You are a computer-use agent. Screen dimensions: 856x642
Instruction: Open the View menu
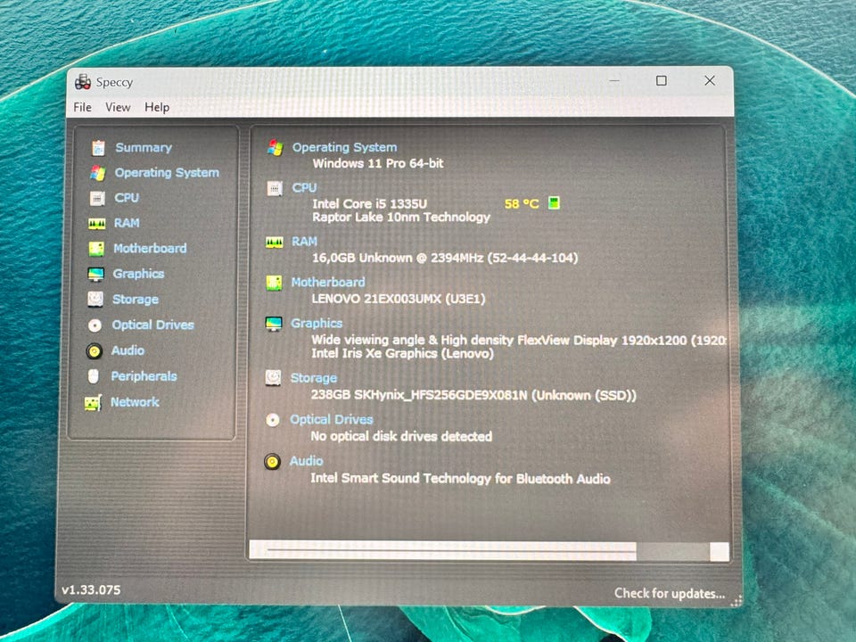118,108
